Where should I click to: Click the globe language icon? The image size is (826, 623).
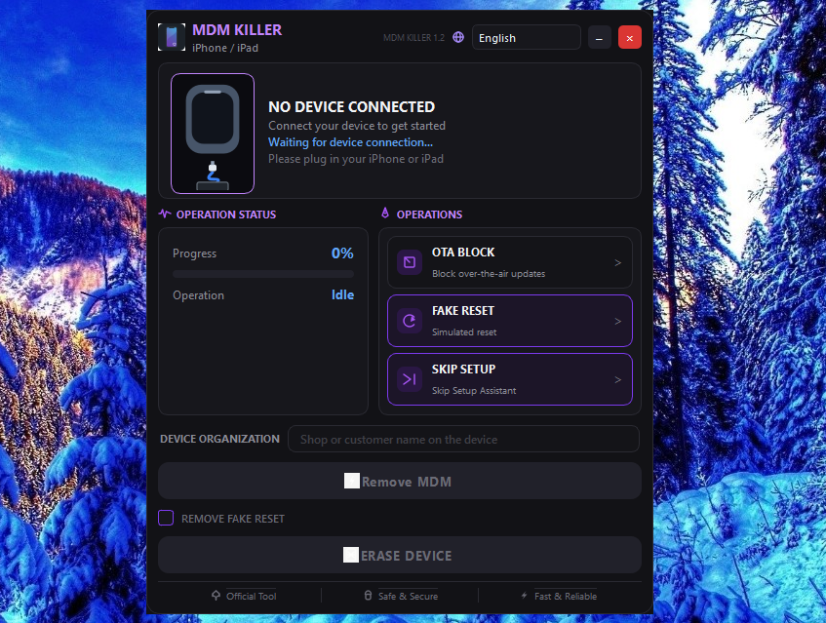click(x=458, y=37)
